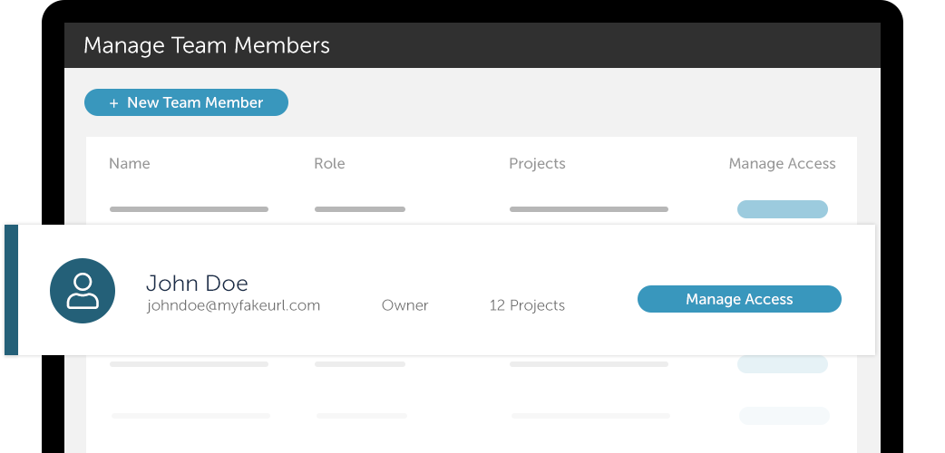Click the faded access button below John Doe

coord(782,364)
